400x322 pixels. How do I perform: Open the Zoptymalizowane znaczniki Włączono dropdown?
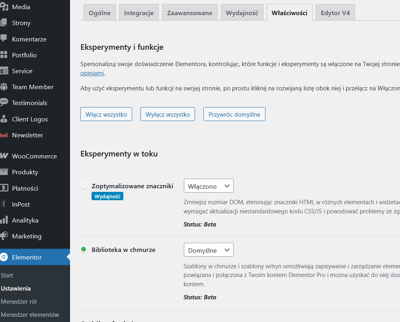coord(208,186)
